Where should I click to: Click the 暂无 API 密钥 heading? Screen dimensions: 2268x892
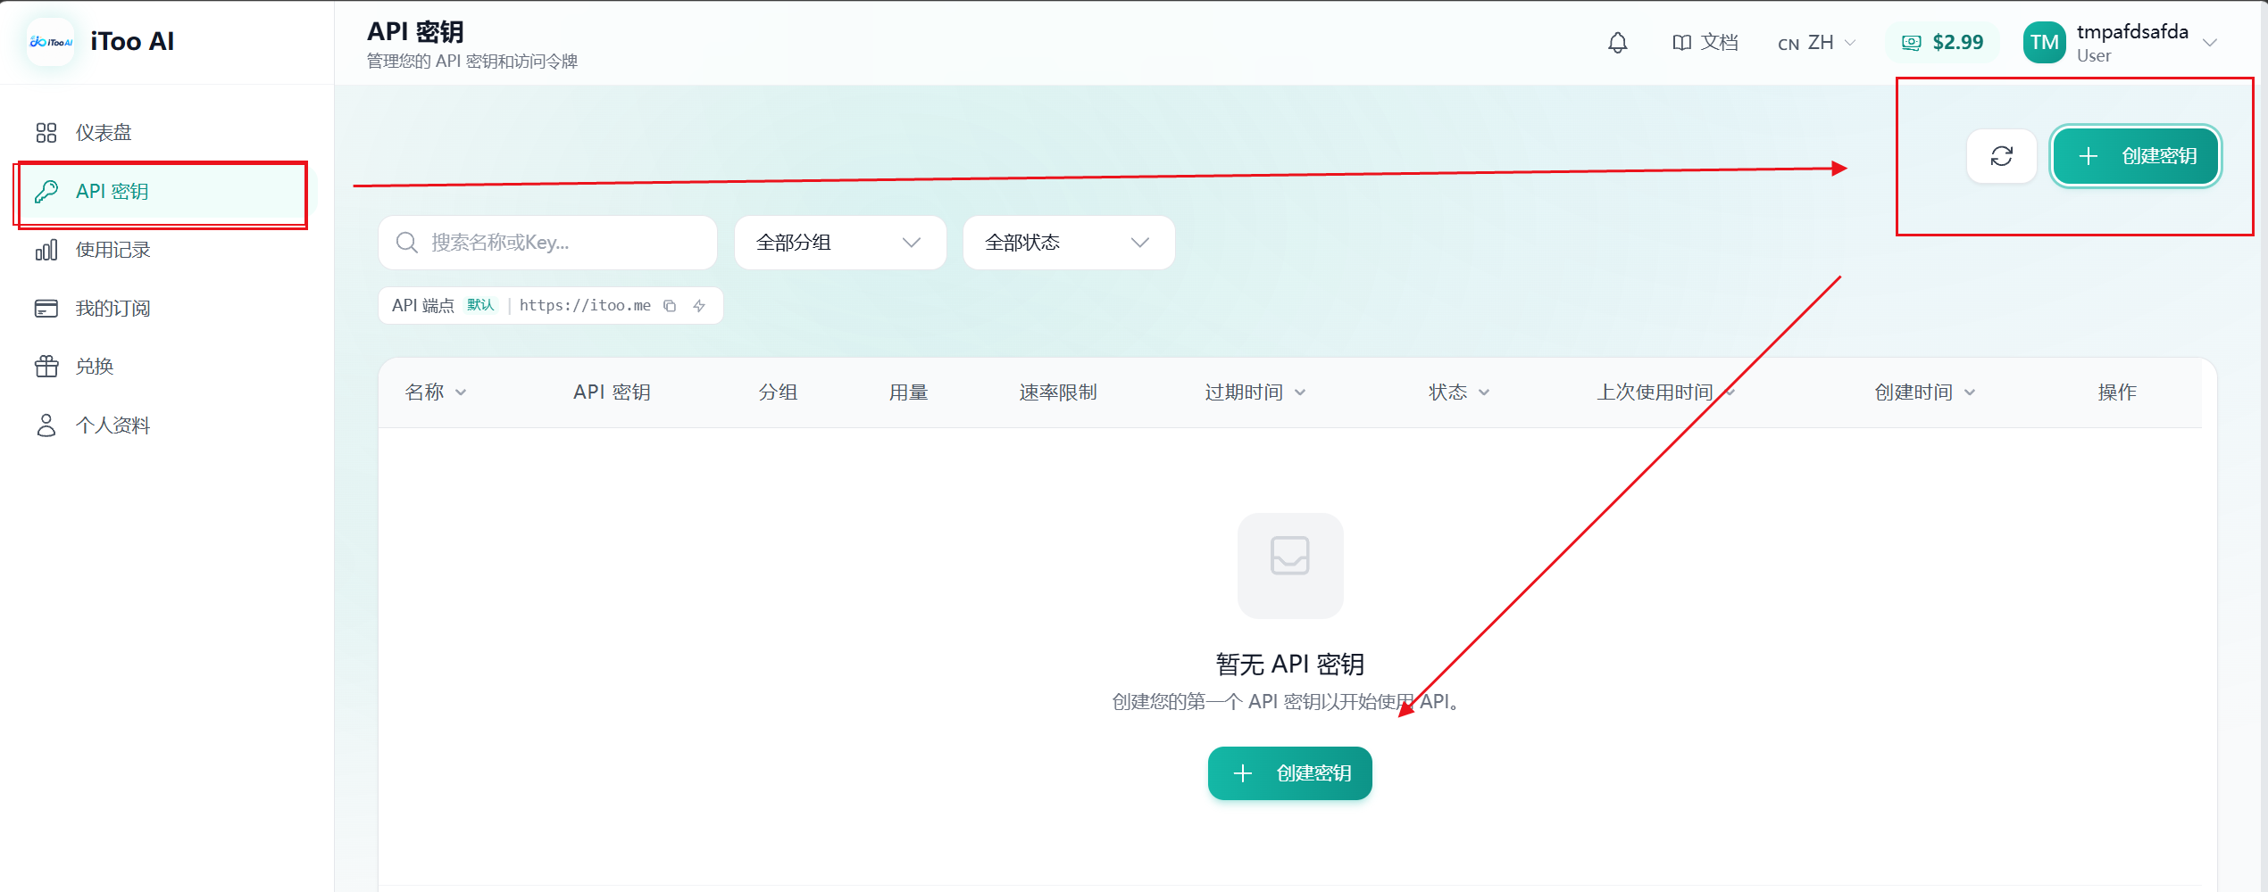(x=1290, y=665)
